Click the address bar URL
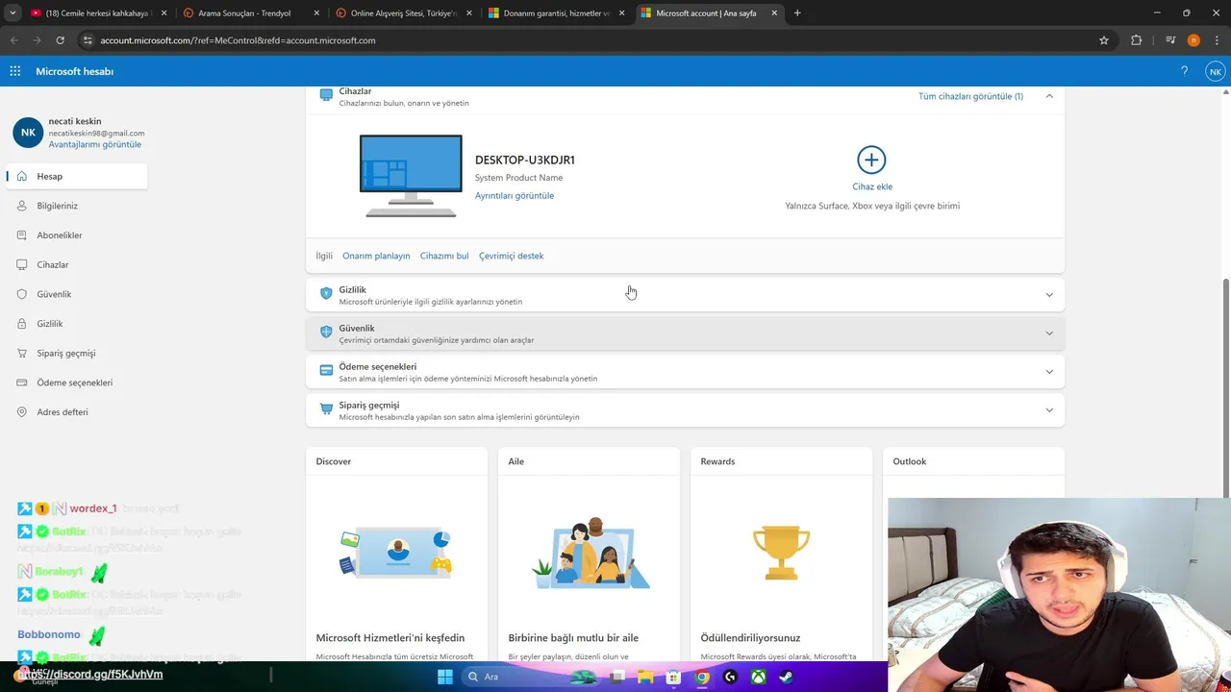The width and height of the screenshot is (1231, 692). click(x=238, y=40)
